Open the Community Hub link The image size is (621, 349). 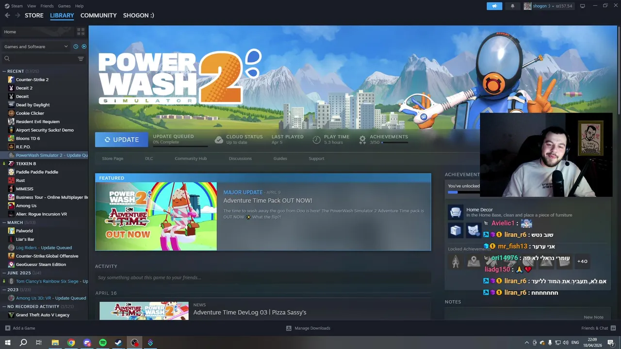pyautogui.click(x=191, y=159)
